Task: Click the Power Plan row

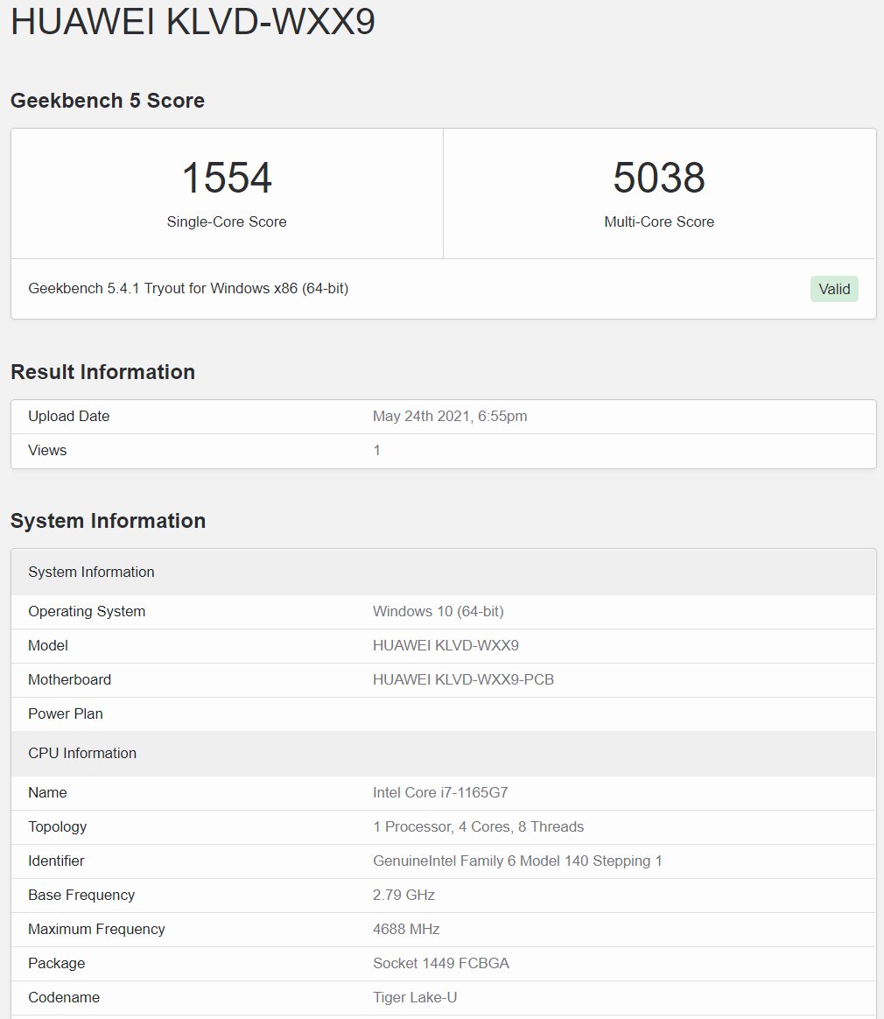Action: click(444, 713)
